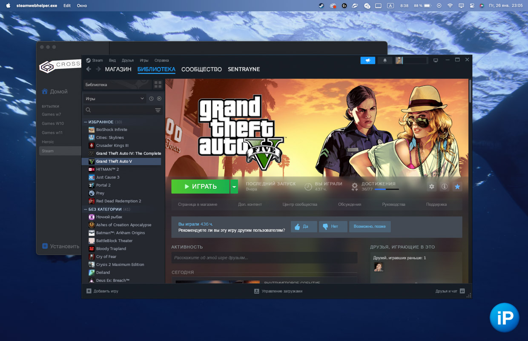Recommend the game with the Да button
This screenshot has height=341, width=528.
pyautogui.click(x=304, y=227)
